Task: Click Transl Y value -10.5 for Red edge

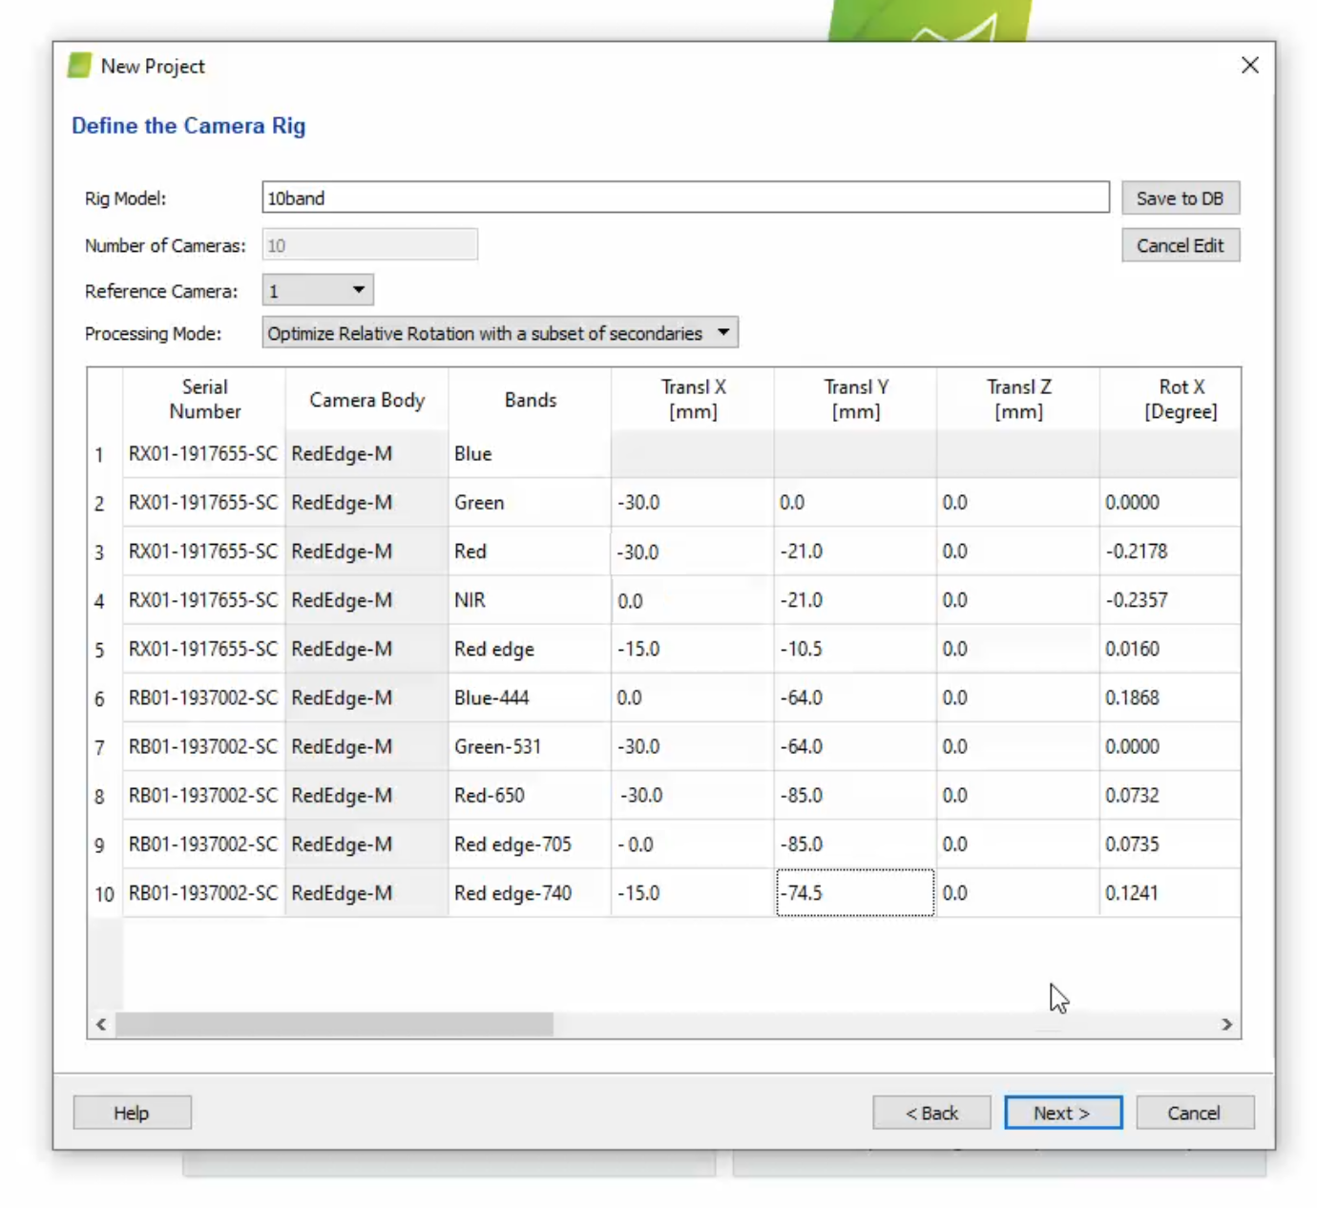Action: tap(855, 649)
